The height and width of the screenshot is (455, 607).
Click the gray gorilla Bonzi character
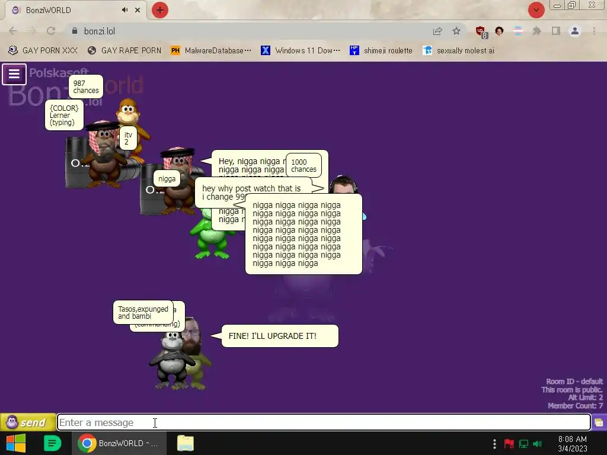pos(172,362)
